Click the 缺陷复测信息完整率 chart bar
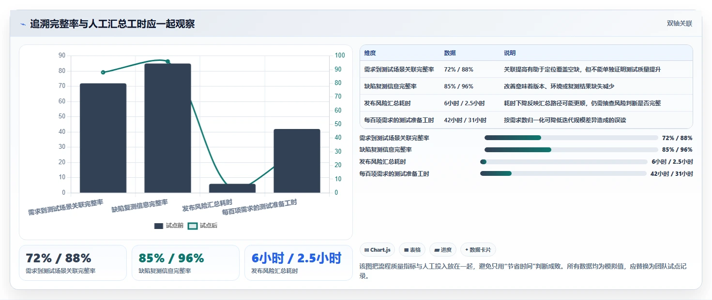Screen dimensions: 712x300 pyautogui.click(x=168, y=128)
